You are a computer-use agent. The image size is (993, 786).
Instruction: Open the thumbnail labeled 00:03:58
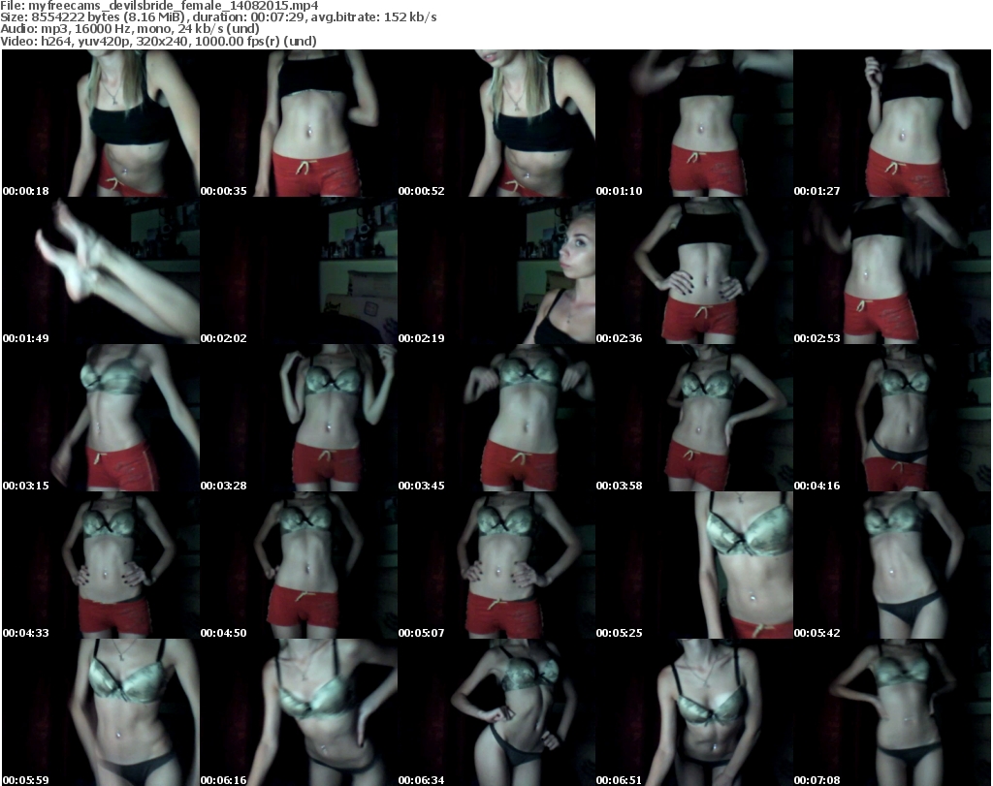(694, 419)
